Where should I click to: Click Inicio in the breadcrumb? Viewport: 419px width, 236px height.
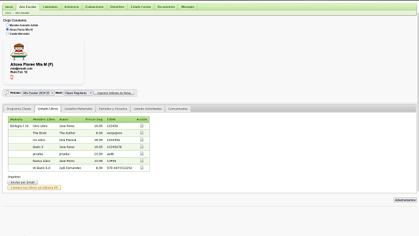tap(9, 13)
